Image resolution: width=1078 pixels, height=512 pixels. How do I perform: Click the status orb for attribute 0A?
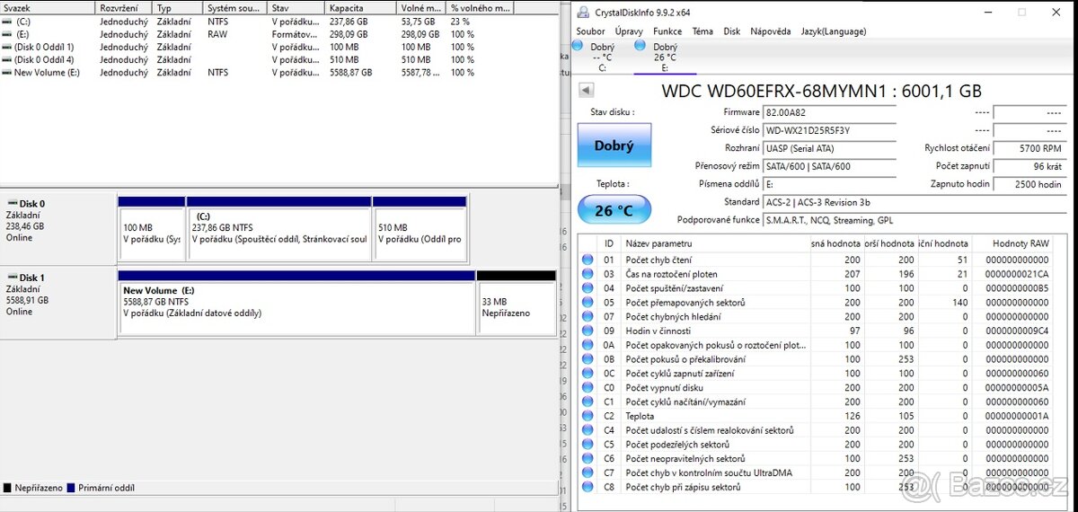pyautogui.click(x=588, y=345)
